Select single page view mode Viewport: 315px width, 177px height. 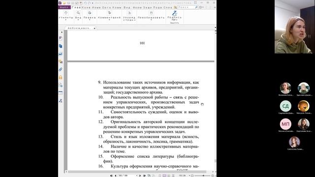[x=159, y=176]
